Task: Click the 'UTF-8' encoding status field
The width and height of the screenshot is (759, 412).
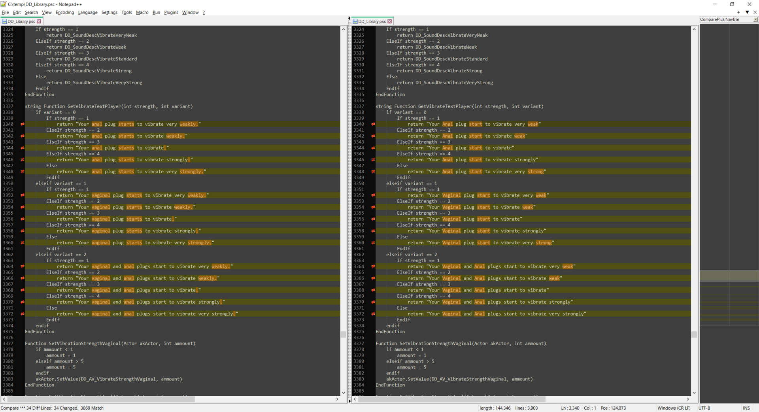Action: [704, 408]
